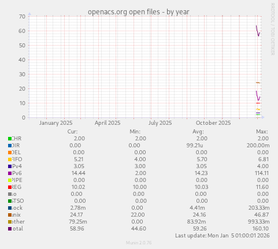Click the 'Max:' column header

262,132
